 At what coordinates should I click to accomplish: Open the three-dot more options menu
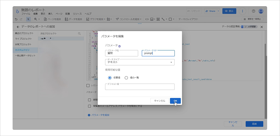coord(242,11)
